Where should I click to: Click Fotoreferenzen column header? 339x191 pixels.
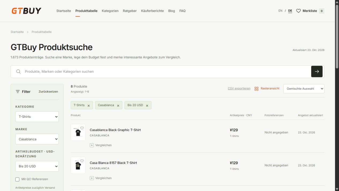click(274, 115)
